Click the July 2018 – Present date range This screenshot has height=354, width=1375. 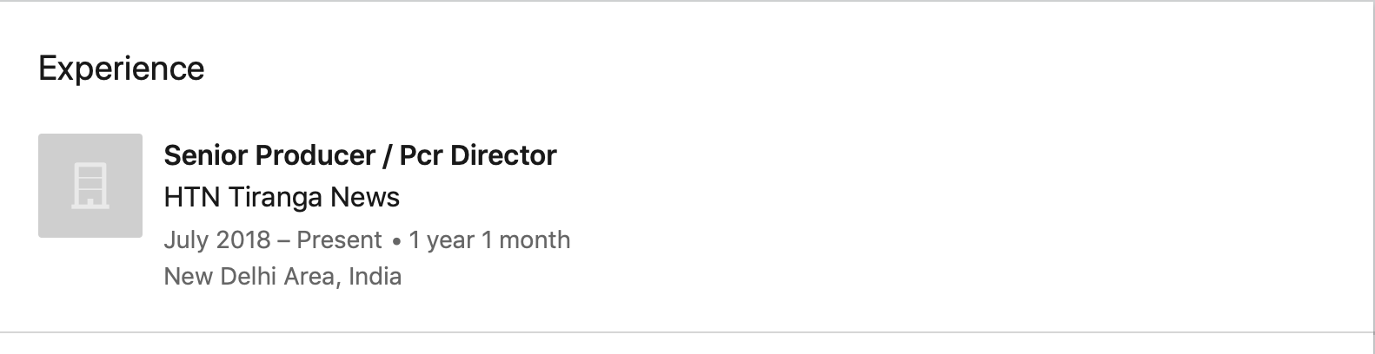(x=273, y=240)
